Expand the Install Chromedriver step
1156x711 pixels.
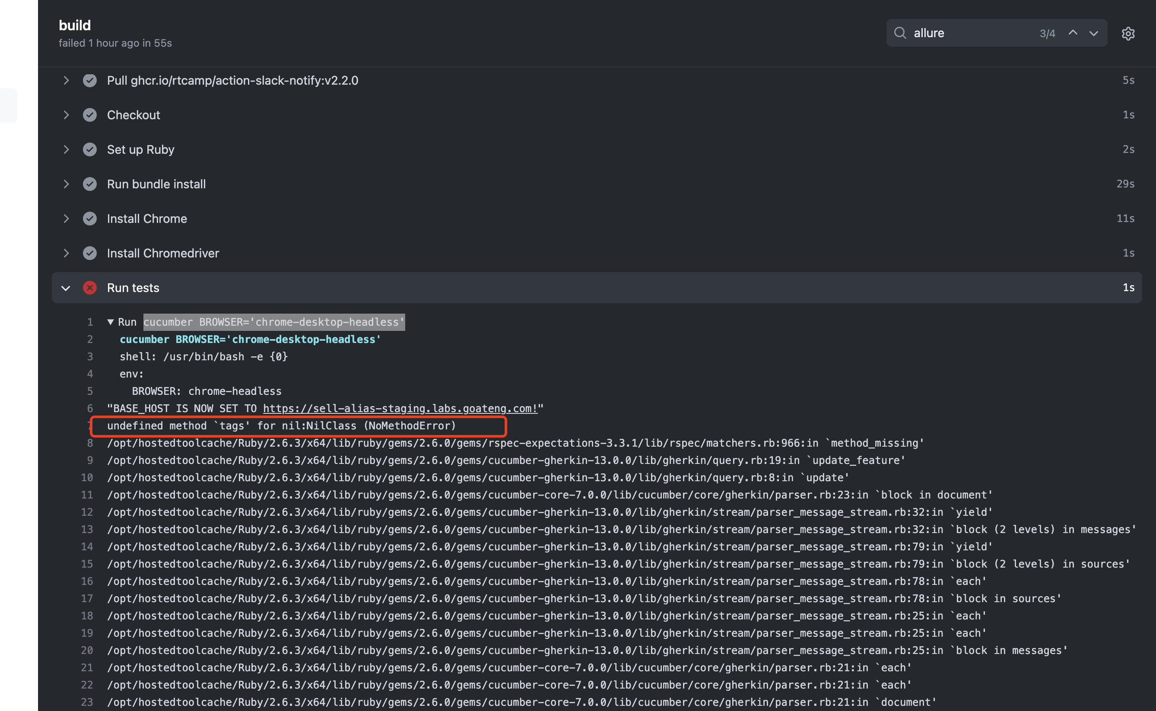[x=66, y=253]
